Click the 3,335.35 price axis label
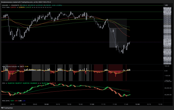Screen dimensions: 174x110 pyautogui.click(x=167, y=56)
